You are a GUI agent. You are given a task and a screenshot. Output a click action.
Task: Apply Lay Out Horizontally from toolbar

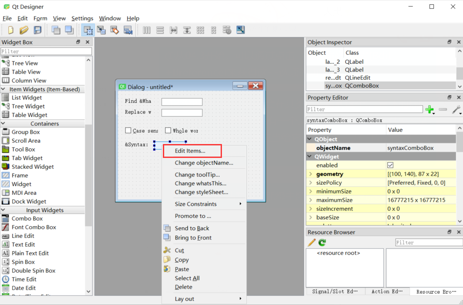[147, 30]
